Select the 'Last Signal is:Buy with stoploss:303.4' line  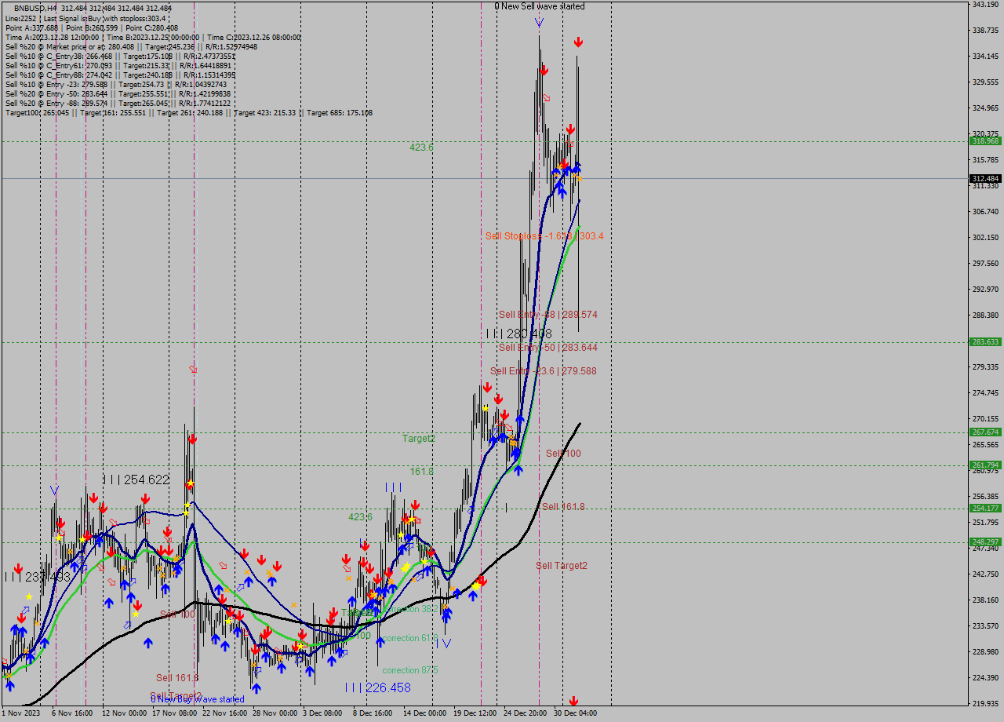[x=104, y=18]
